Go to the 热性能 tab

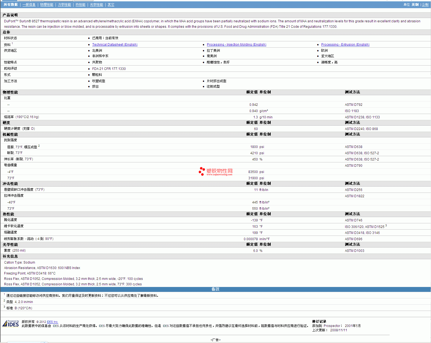click(80, 5)
